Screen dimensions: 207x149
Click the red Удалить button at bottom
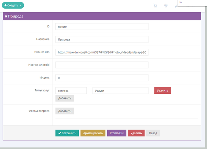(x=136, y=133)
